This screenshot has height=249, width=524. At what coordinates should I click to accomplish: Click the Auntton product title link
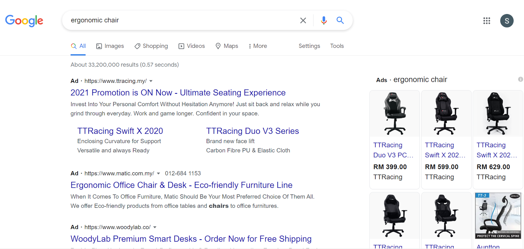click(488, 246)
